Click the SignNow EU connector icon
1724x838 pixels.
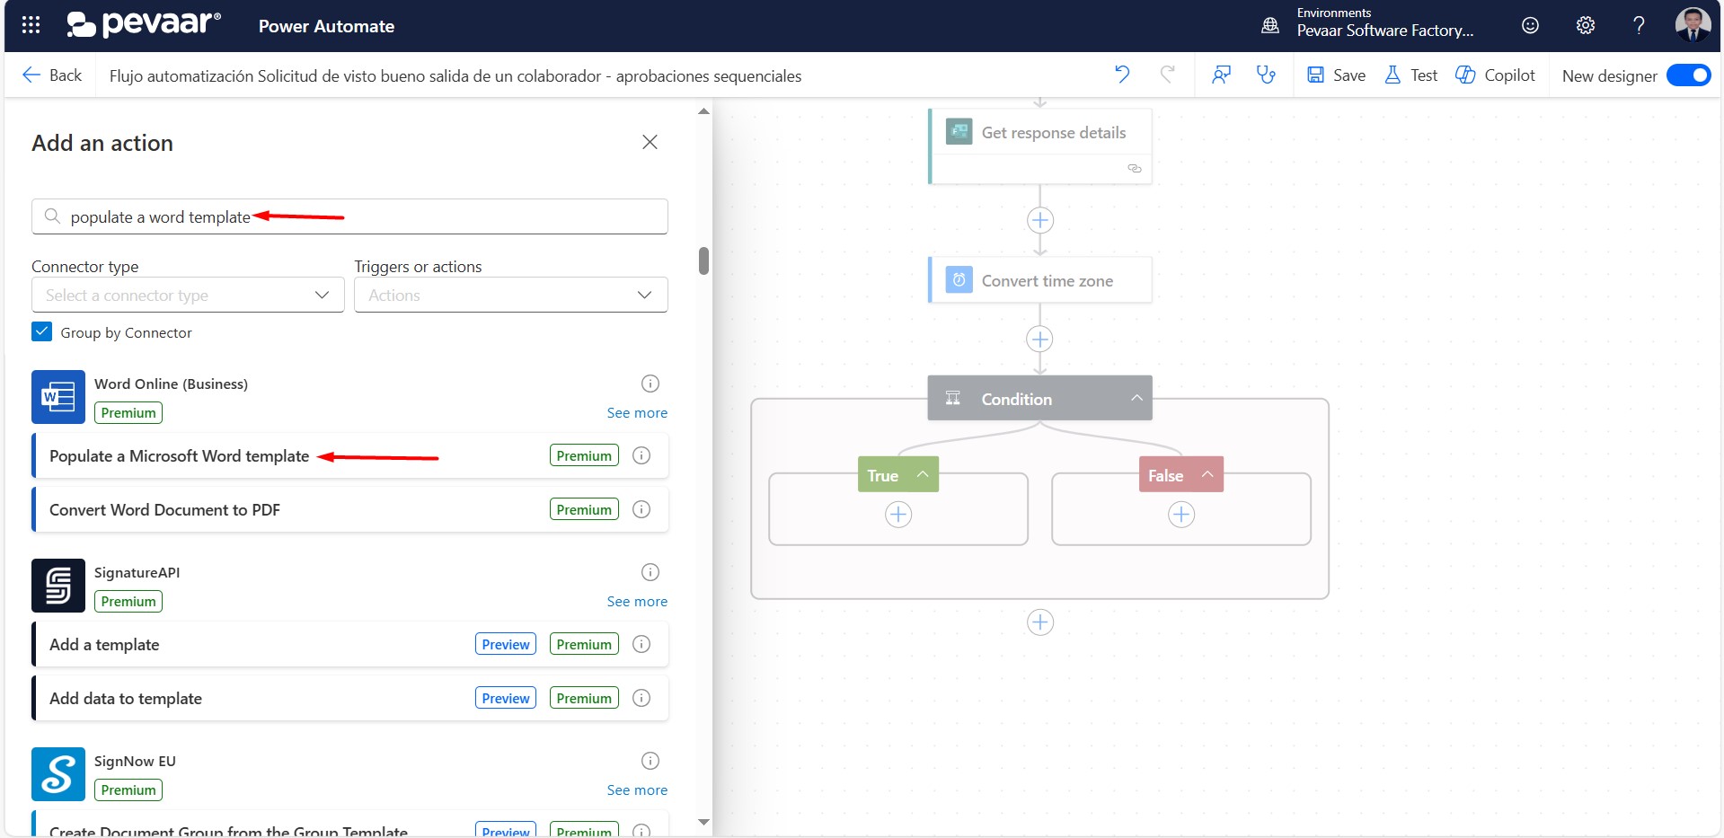58,774
